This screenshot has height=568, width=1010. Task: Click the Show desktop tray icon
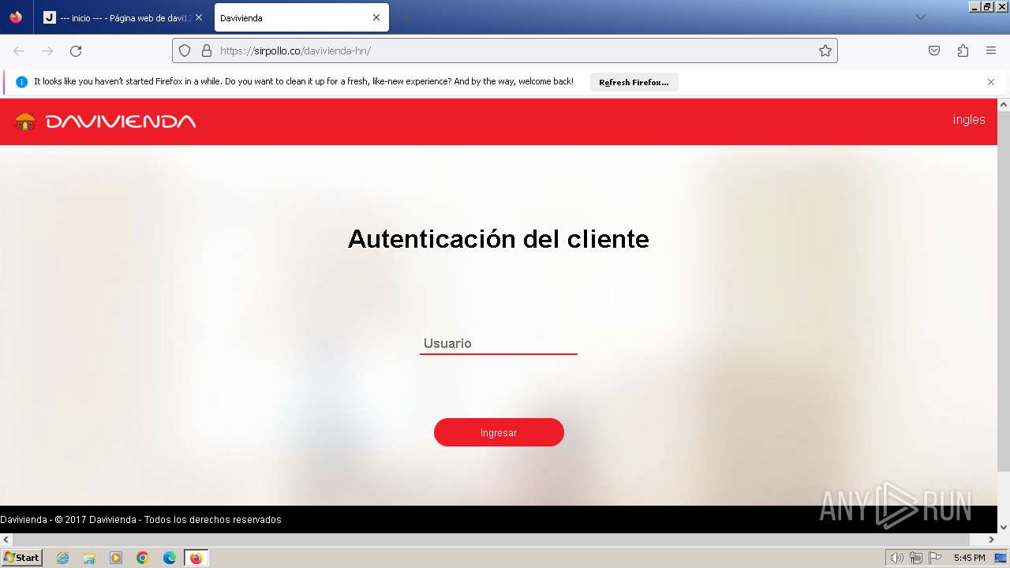(1001, 558)
